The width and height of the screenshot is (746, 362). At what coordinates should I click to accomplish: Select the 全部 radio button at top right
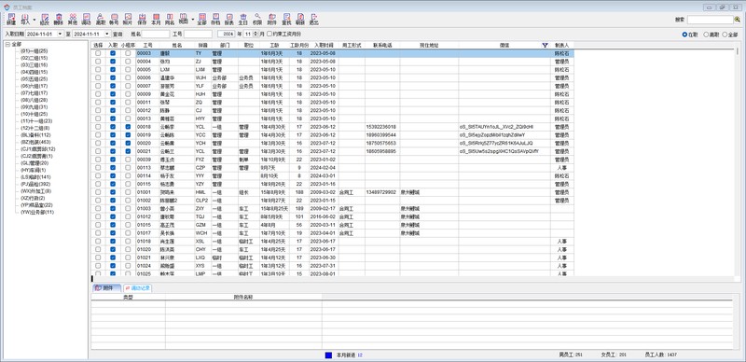pos(725,35)
